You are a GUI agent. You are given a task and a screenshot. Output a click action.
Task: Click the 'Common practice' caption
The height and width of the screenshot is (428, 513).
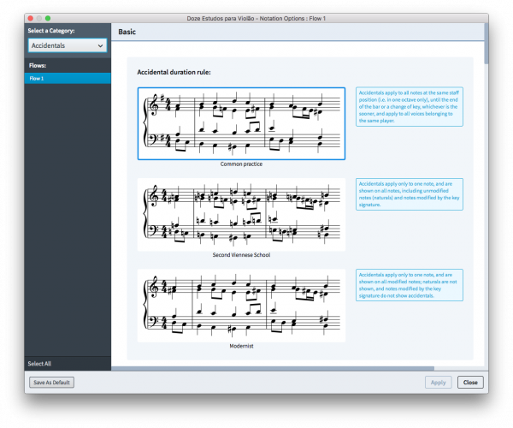click(241, 164)
